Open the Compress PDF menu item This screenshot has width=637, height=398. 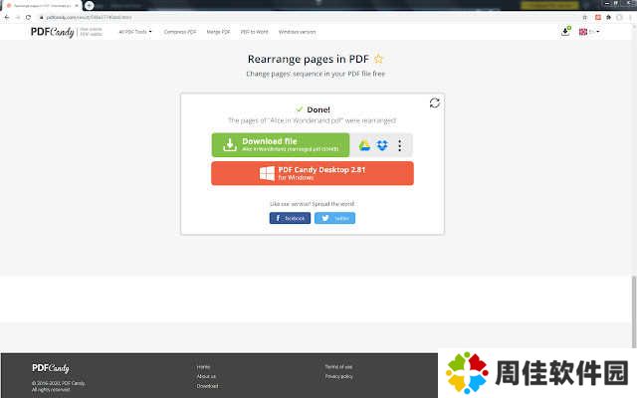182,32
